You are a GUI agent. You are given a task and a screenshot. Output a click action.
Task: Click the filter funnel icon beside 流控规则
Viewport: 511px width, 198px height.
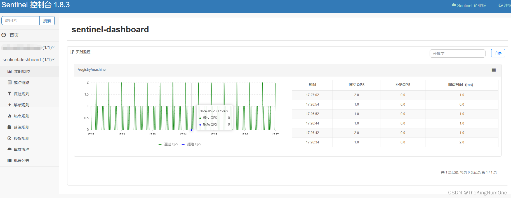[x=10, y=94]
